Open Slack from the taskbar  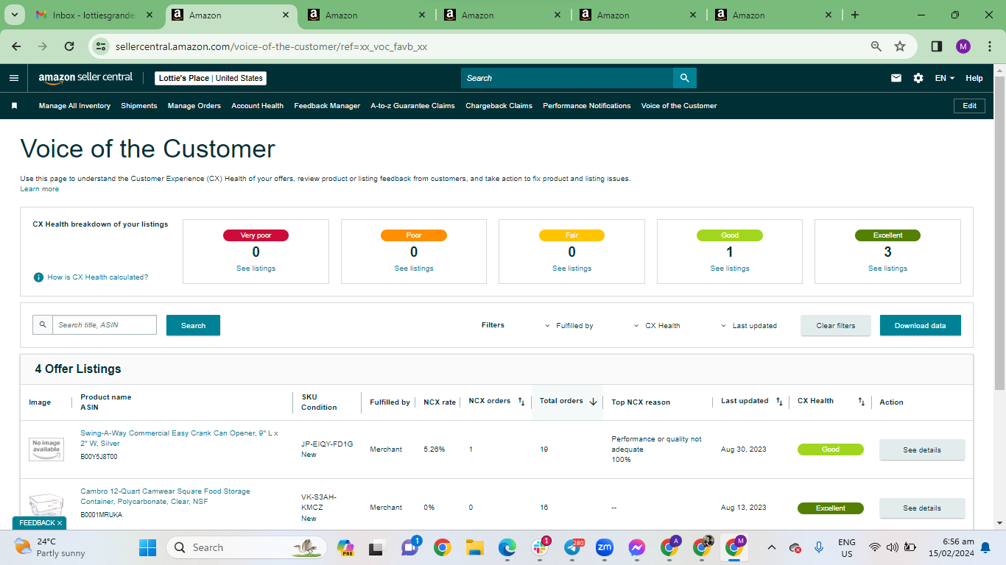[540, 547]
